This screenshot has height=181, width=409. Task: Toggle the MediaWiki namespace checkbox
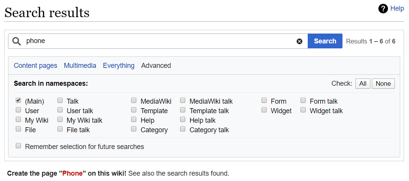pyautogui.click(x=134, y=101)
